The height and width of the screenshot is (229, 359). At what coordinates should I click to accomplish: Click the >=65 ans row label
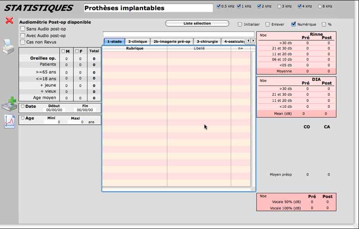point(46,72)
